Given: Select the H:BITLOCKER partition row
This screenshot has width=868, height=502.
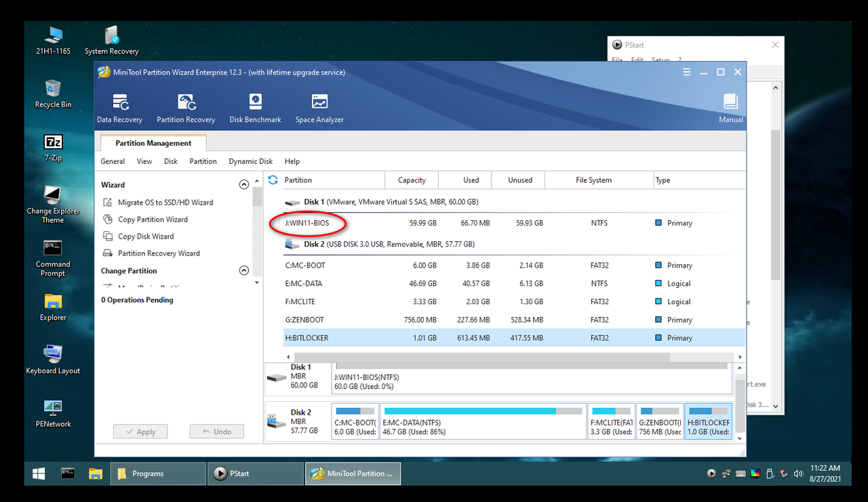Looking at the screenshot, I should pos(513,338).
